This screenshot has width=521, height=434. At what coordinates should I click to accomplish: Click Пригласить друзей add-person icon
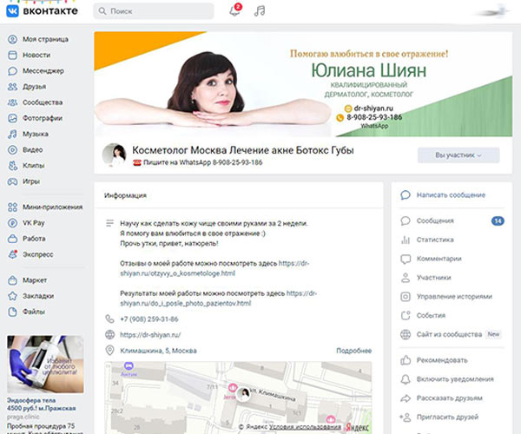(406, 417)
